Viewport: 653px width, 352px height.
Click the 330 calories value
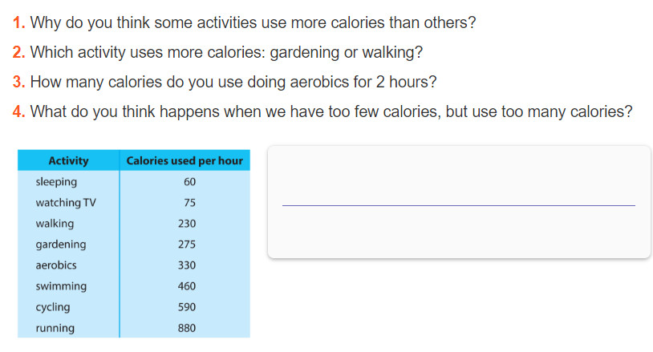(187, 265)
